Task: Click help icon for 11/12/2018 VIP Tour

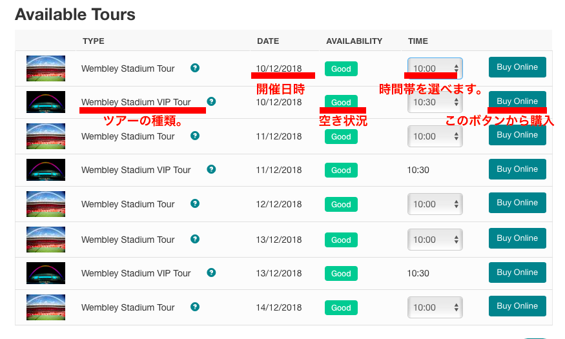Action: coord(211,169)
